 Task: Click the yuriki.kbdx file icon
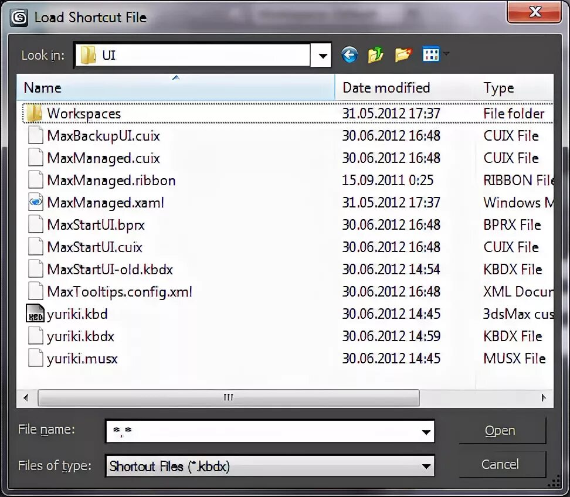36,336
